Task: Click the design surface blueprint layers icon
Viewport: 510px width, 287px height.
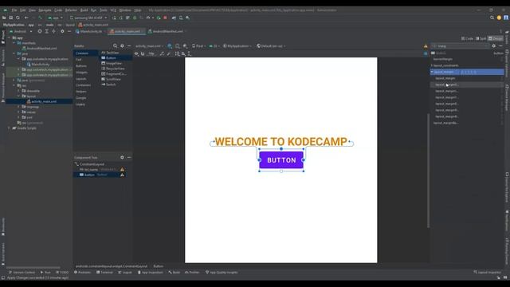Action: click(170, 46)
